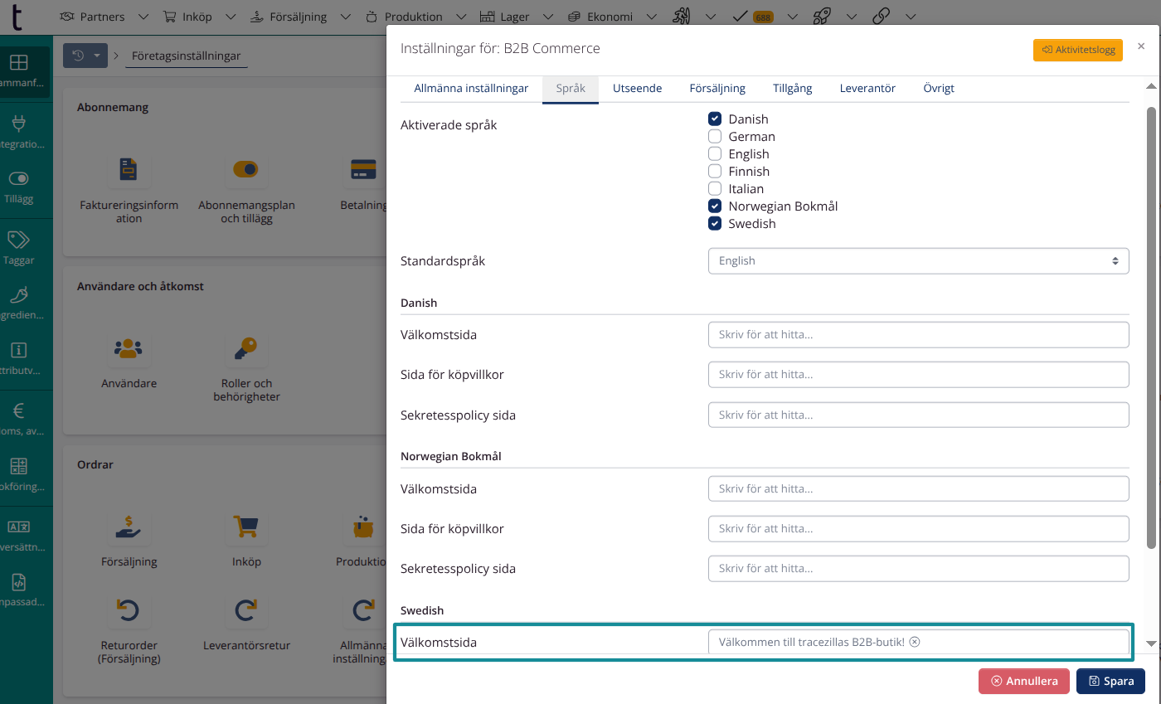Image resolution: width=1161 pixels, height=704 pixels.
Task: Click the Danish Välkomstsida search field
Action: [x=918, y=335]
